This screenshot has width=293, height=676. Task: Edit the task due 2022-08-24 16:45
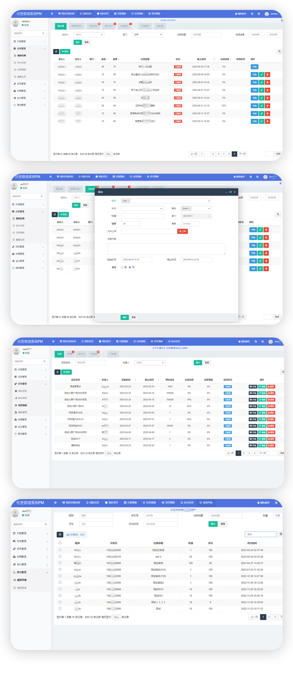click(262, 82)
